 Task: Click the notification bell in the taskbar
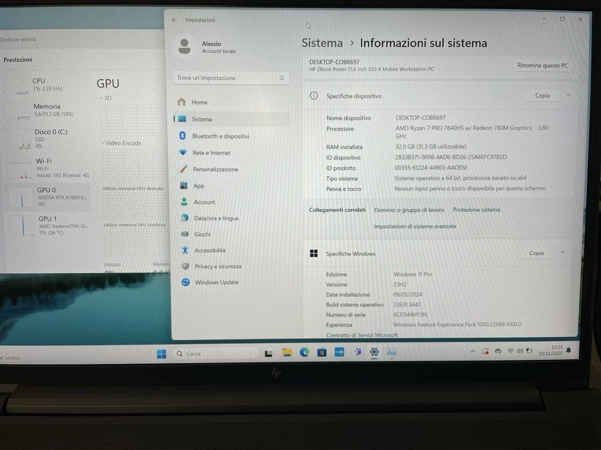point(568,351)
